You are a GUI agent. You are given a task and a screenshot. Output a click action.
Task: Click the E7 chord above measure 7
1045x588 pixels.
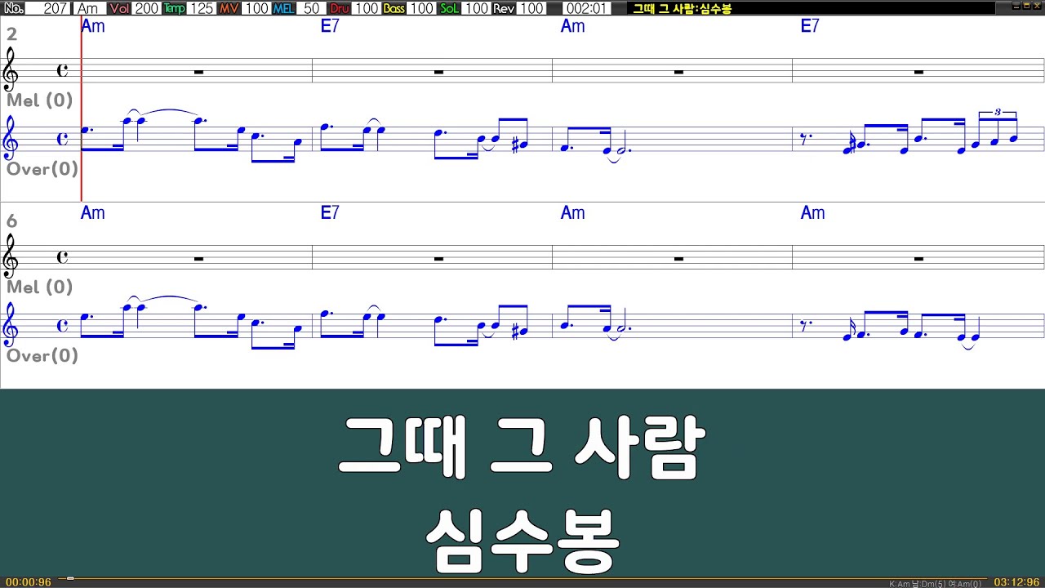[x=330, y=213]
